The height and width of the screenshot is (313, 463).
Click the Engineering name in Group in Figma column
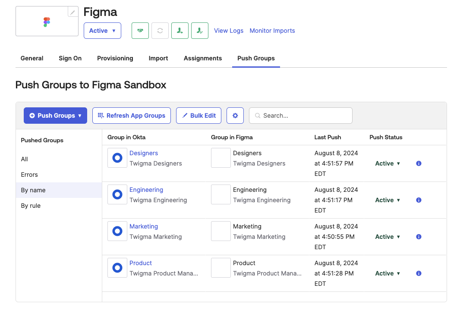[x=250, y=190]
